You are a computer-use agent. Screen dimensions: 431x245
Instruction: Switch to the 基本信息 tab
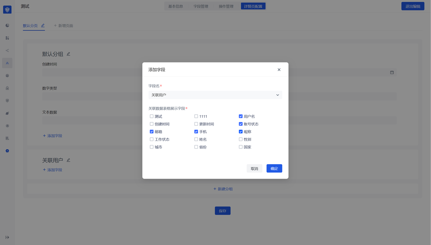tap(175, 6)
